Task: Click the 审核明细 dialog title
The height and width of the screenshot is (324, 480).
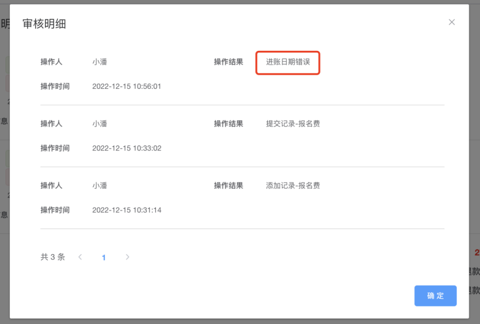Action: tap(44, 24)
